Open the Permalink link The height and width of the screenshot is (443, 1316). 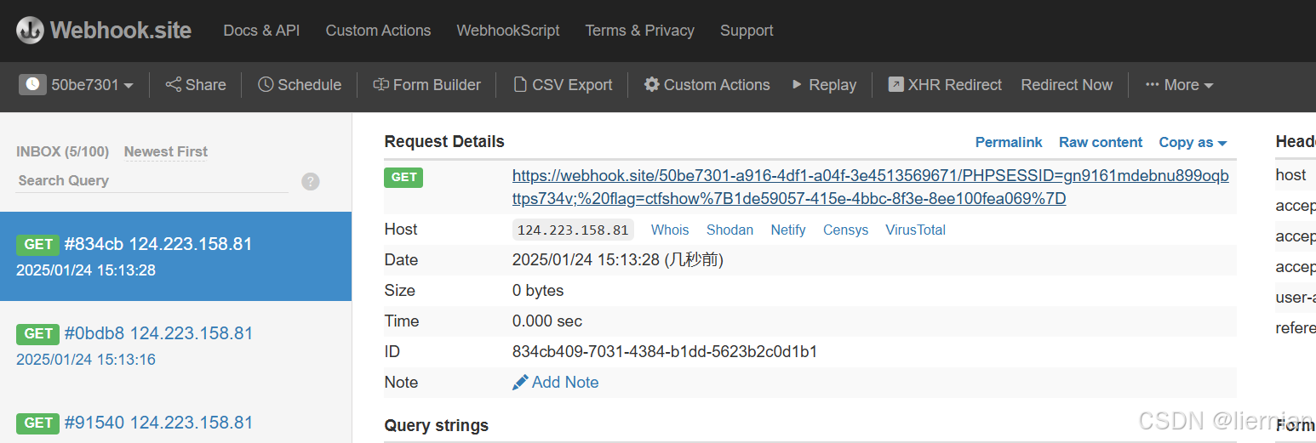[1009, 142]
